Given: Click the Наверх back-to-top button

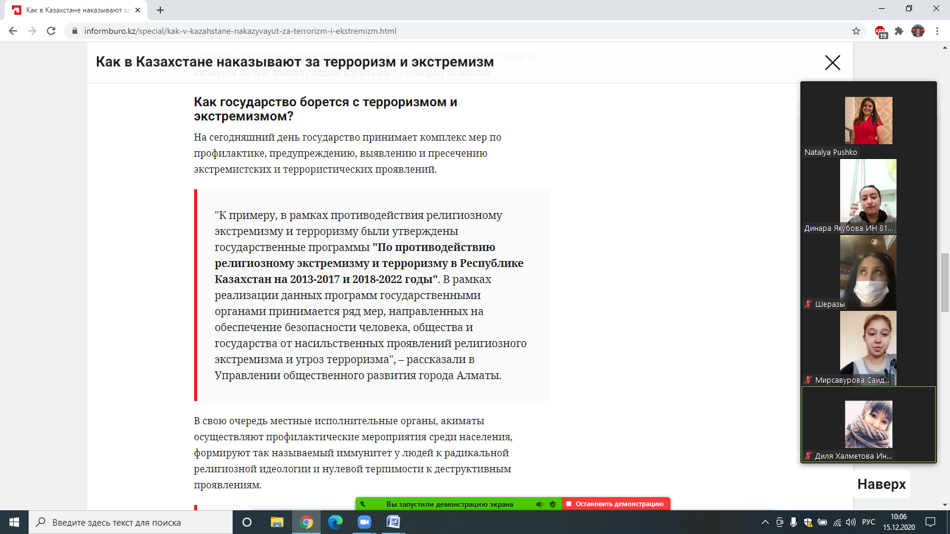Looking at the screenshot, I should [882, 484].
